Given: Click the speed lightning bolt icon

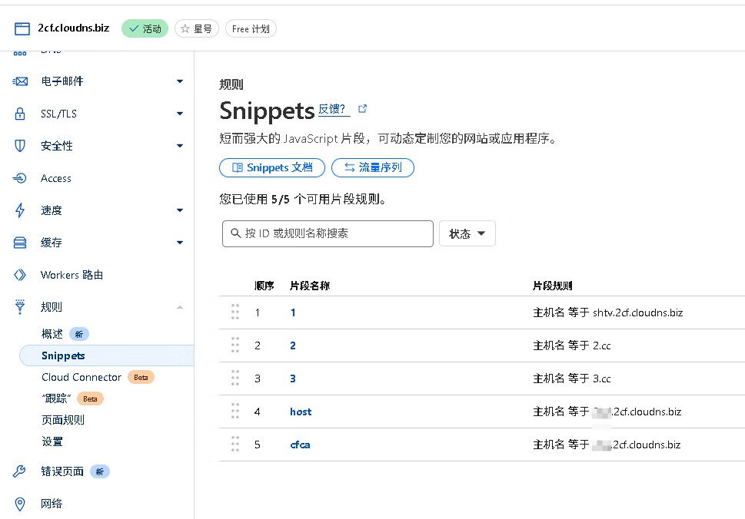Looking at the screenshot, I should click(21, 210).
